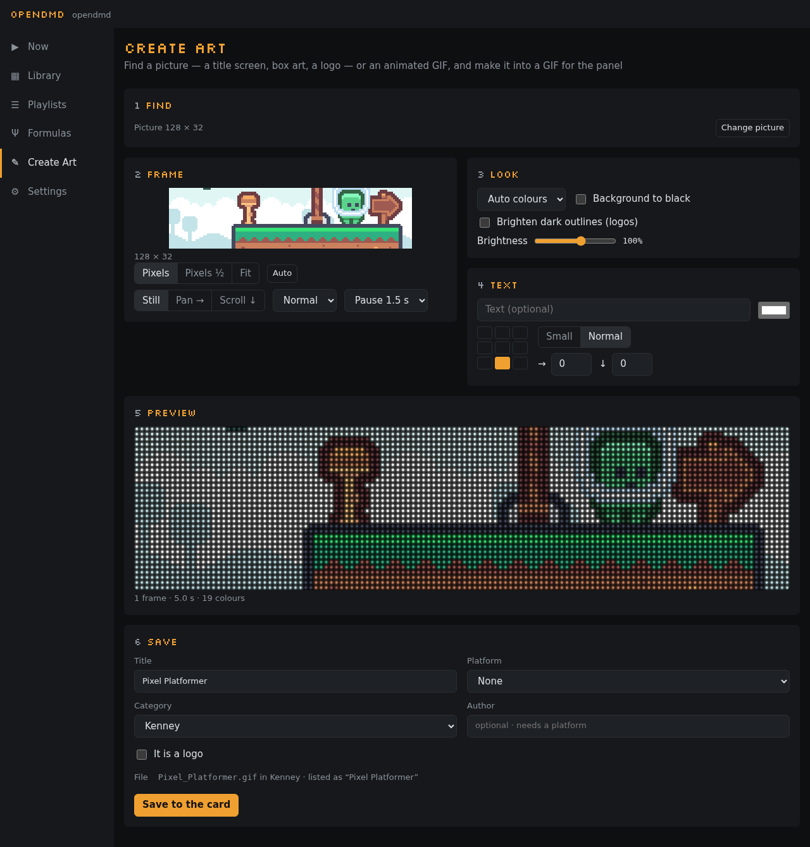This screenshot has width=810, height=847.
Task: Click the Auto frame button
Action: click(282, 273)
